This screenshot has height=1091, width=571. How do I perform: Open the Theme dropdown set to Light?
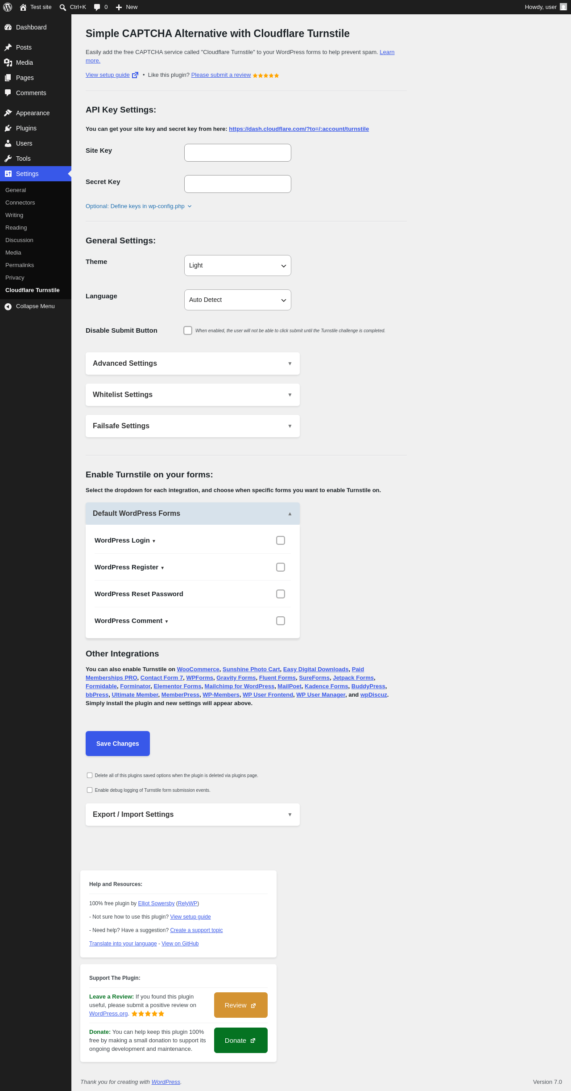(238, 266)
